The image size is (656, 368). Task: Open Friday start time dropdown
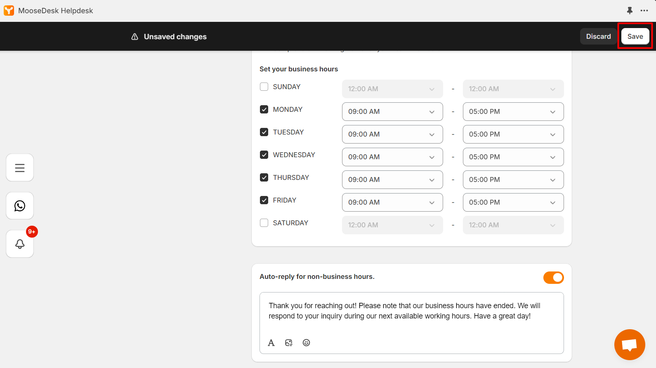(x=392, y=202)
